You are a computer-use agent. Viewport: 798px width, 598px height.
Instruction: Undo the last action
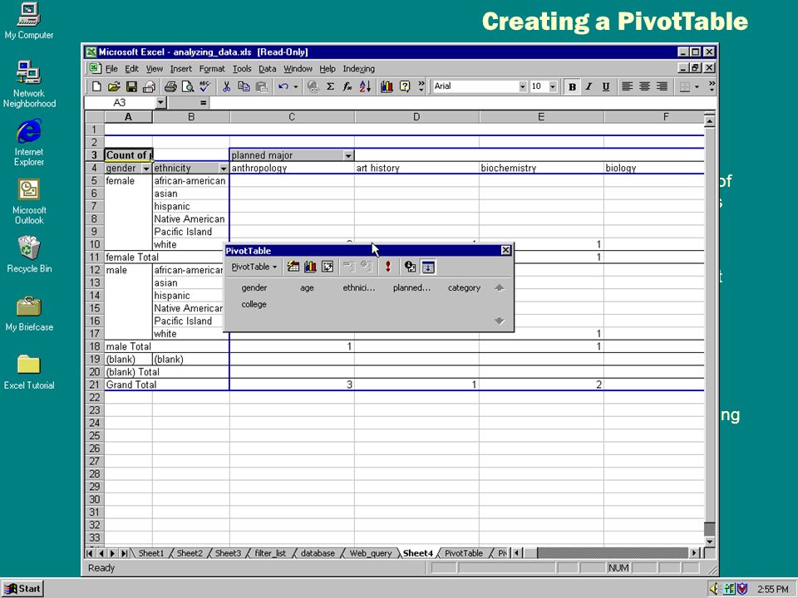[x=283, y=87]
